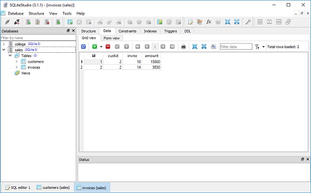Apply filter with the funnel icon
Screen dimensions: 311x193
point(257,47)
